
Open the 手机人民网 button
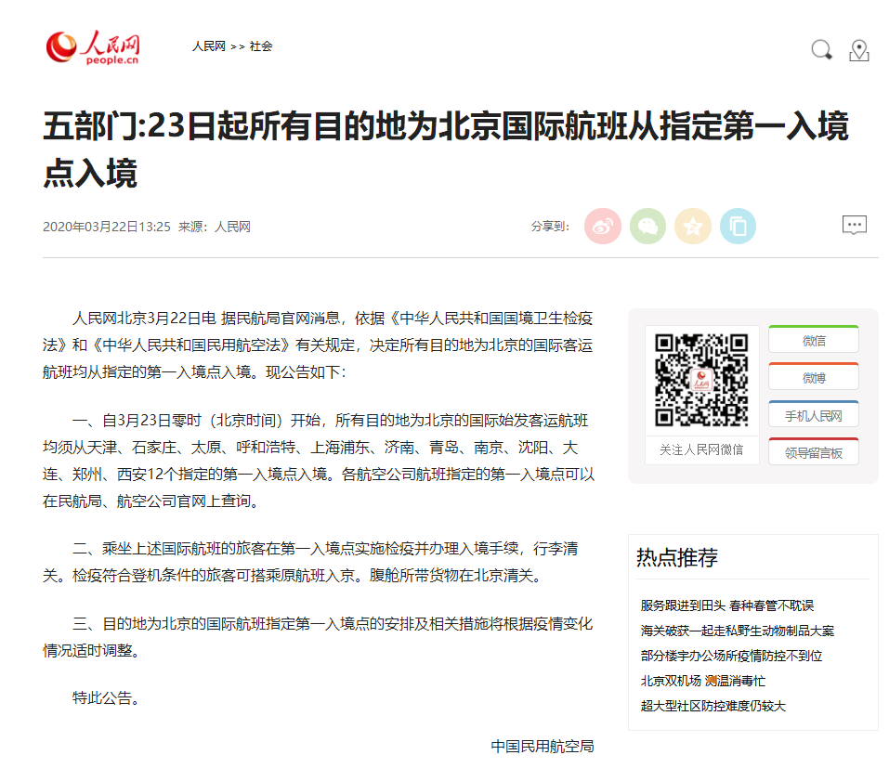[814, 414]
